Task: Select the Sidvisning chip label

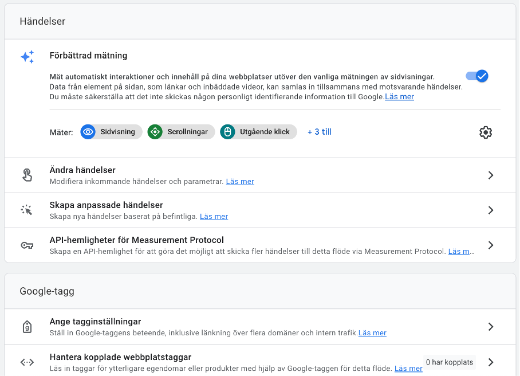Action: 118,132
